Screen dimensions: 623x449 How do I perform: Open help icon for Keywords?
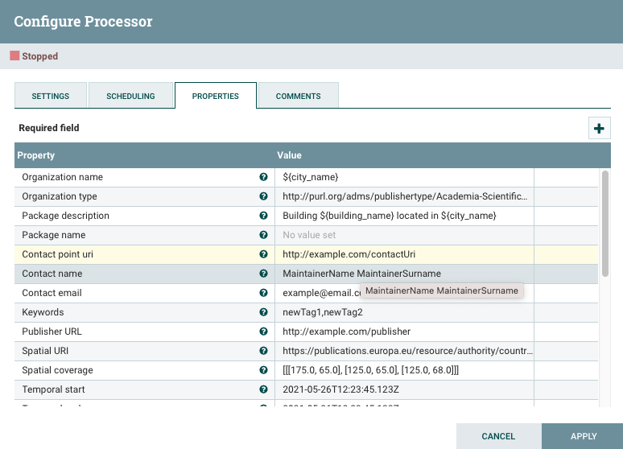coord(263,312)
